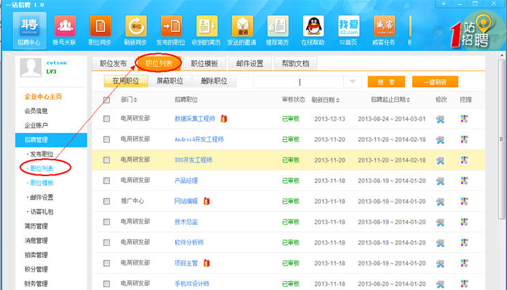507x290 pixels.
Task: Select the 在用职位 sub-tab
Action: click(126, 81)
